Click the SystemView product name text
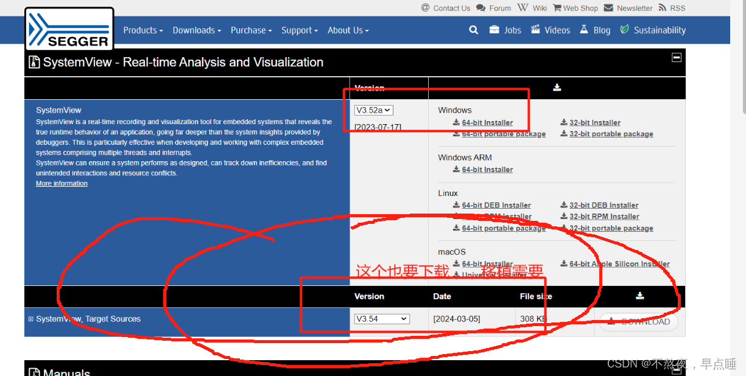The width and height of the screenshot is (746, 376). pyautogui.click(x=58, y=110)
